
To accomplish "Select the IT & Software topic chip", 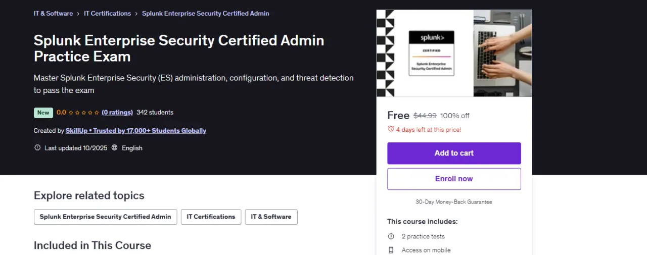I will (271, 217).
